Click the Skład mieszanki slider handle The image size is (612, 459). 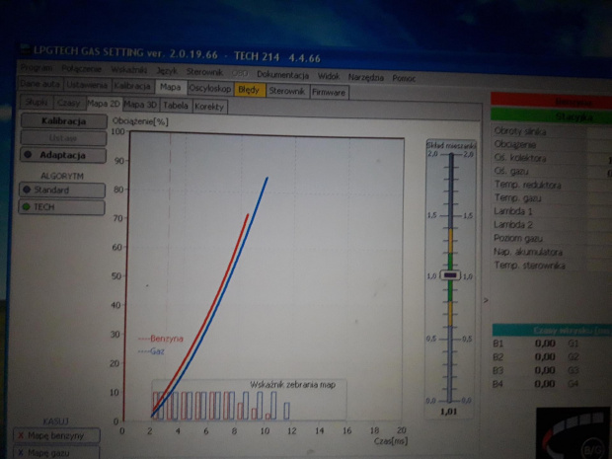point(450,275)
